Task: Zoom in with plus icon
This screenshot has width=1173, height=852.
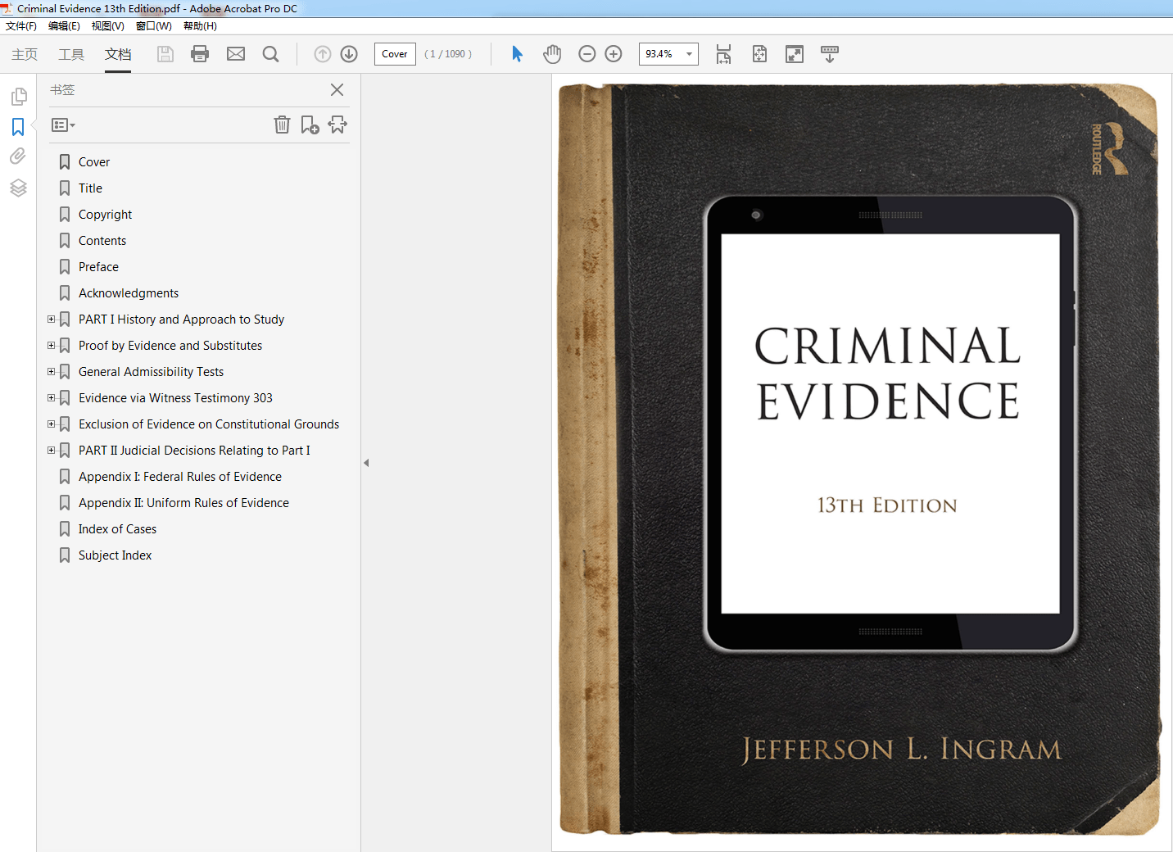Action: pyautogui.click(x=614, y=54)
